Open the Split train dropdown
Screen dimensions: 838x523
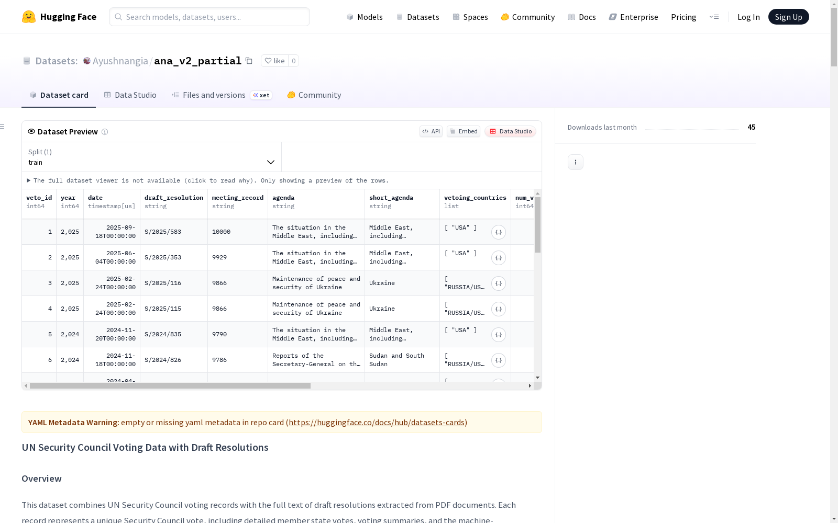point(151,157)
